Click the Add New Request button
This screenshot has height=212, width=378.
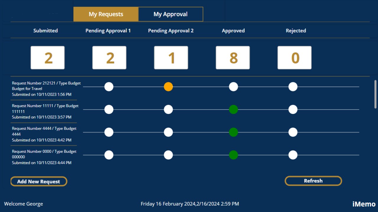tap(39, 181)
